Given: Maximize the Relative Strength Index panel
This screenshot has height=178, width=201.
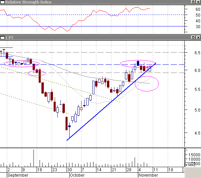Looking at the screenshot, I should coord(193,2).
